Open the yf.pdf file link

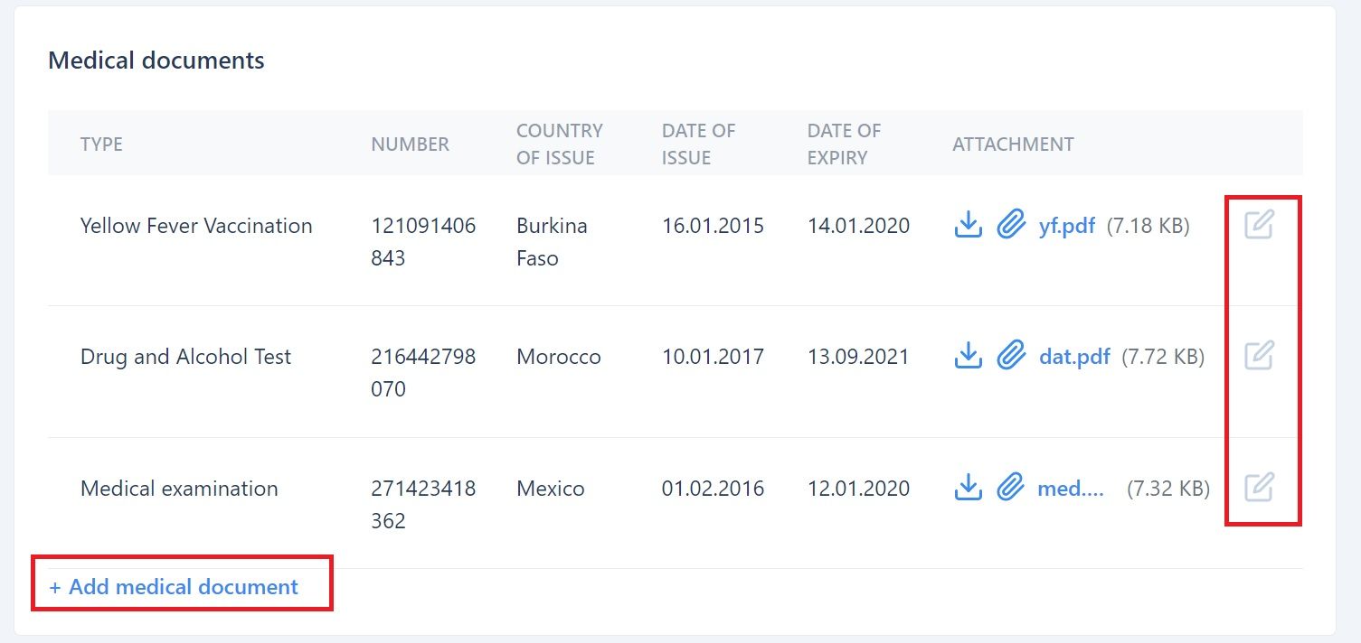tap(1067, 226)
